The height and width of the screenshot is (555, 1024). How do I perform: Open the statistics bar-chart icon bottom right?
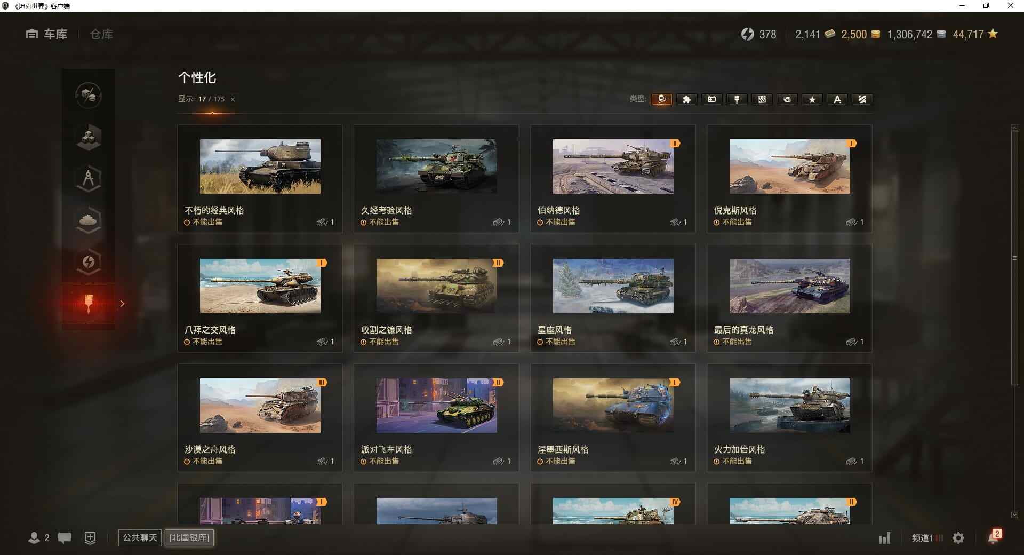coord(885,538)
